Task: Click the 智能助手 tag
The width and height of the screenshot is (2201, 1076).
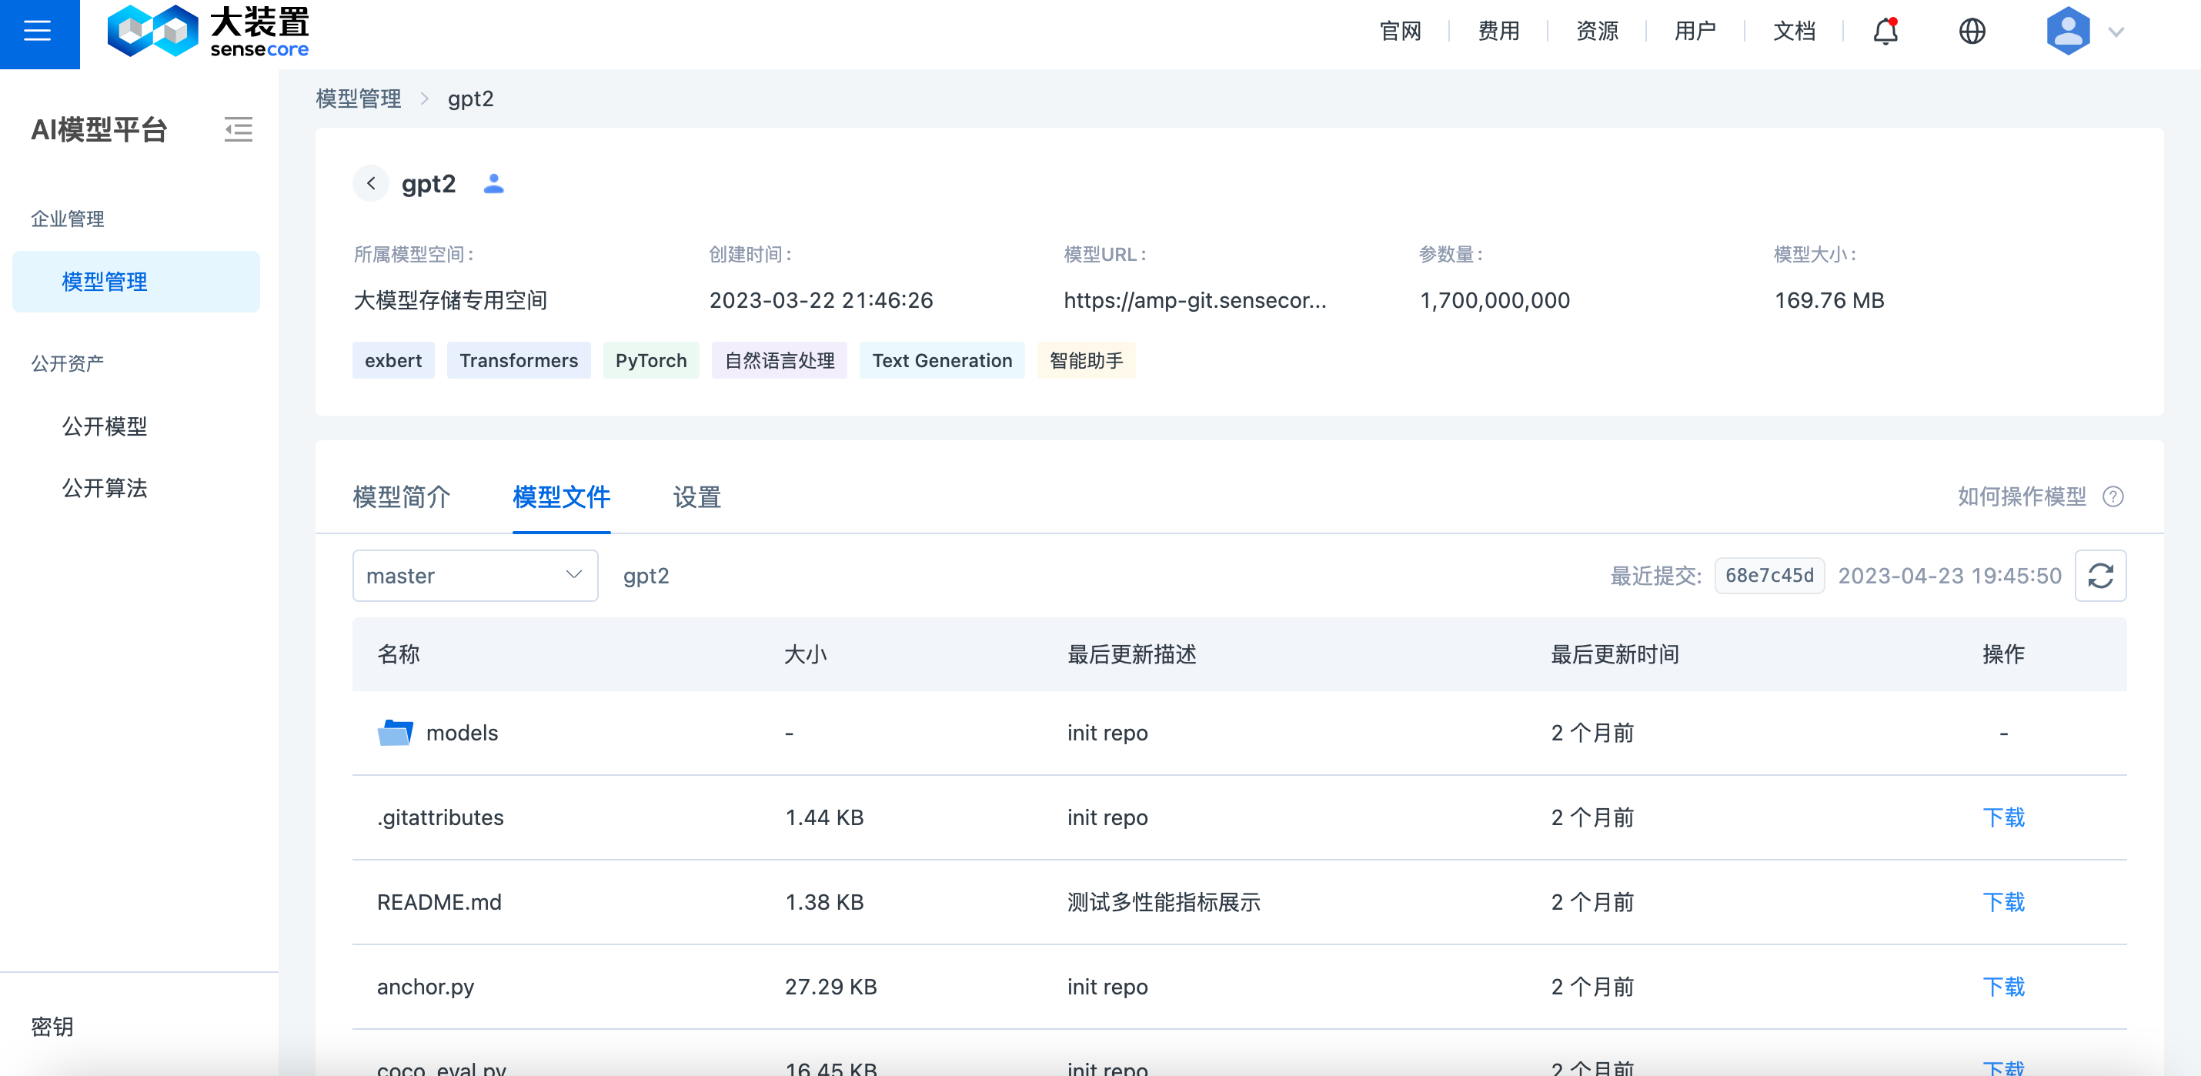Action: click(1086, 361)
